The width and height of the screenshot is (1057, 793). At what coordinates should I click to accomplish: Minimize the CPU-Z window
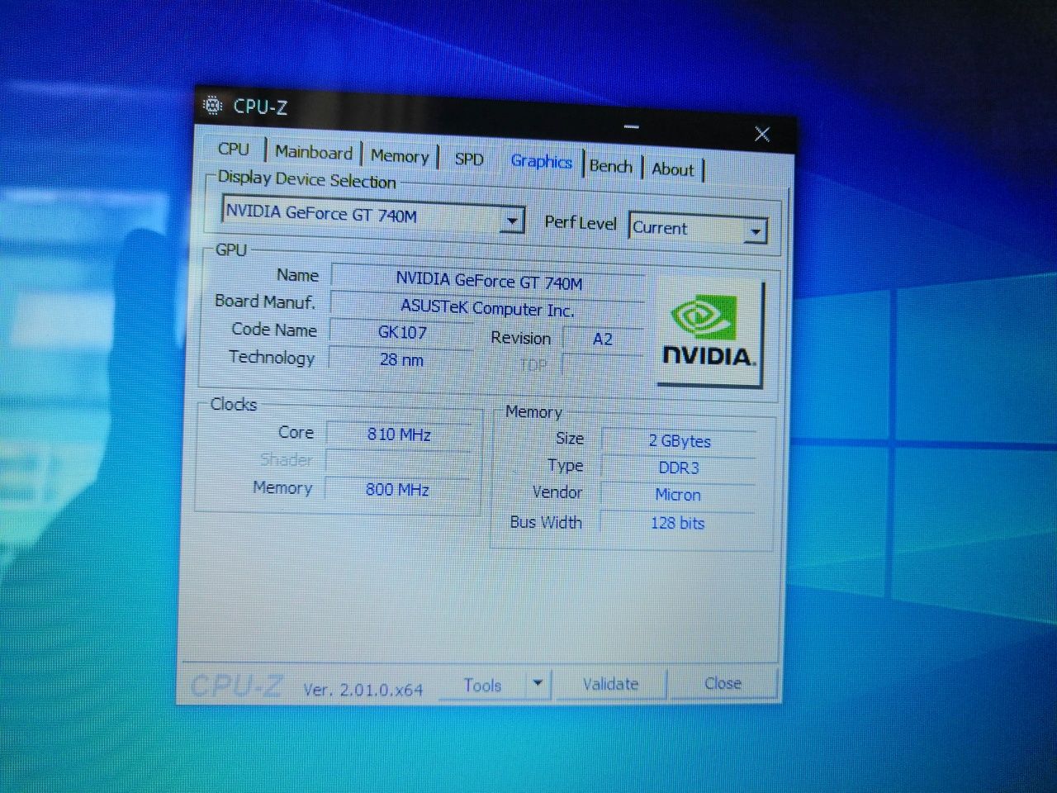point(632,127)
